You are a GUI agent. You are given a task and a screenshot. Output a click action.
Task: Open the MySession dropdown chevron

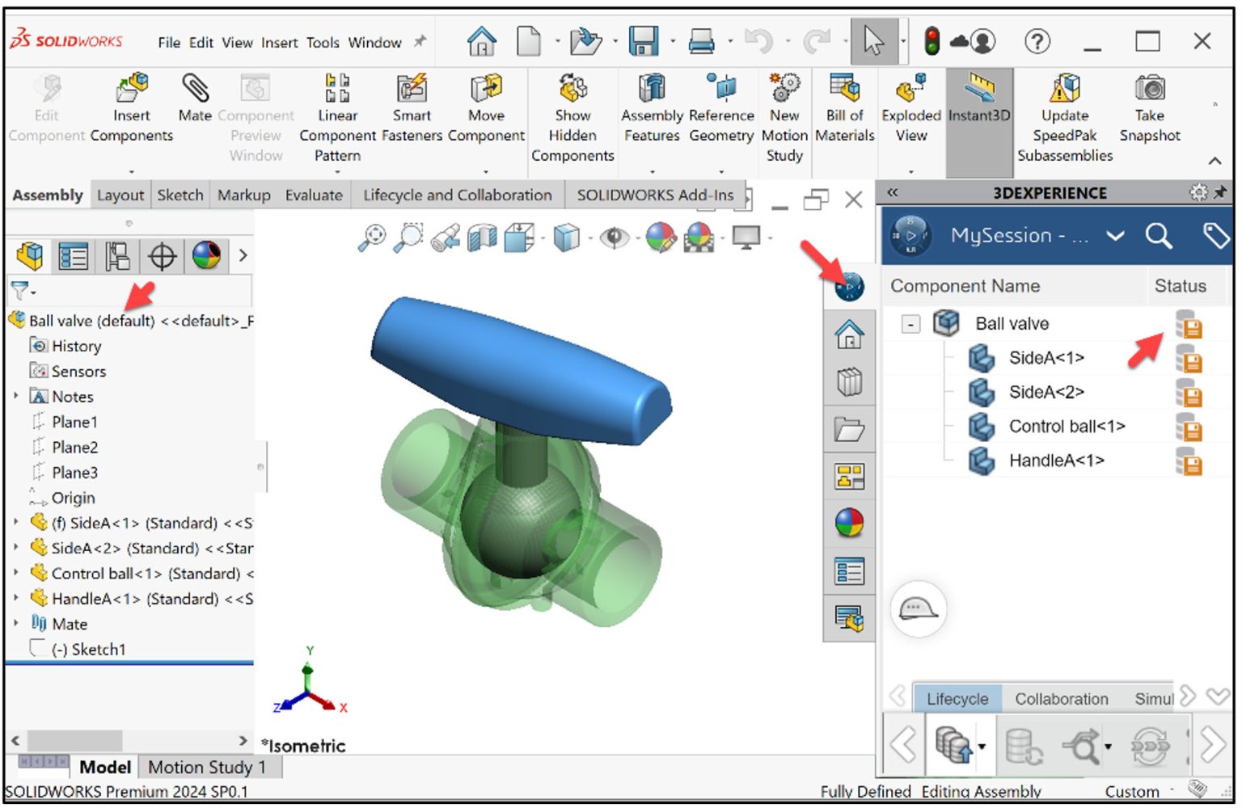point(1116,236)
